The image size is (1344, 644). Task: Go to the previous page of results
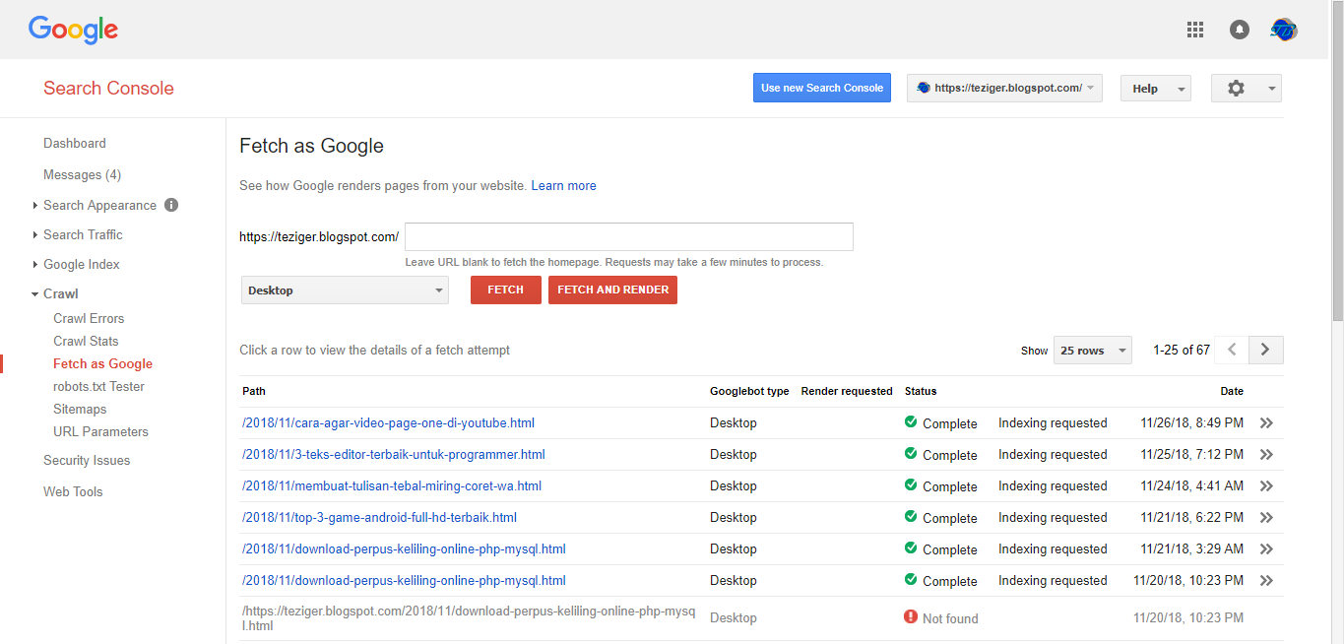click(1232, 350)
